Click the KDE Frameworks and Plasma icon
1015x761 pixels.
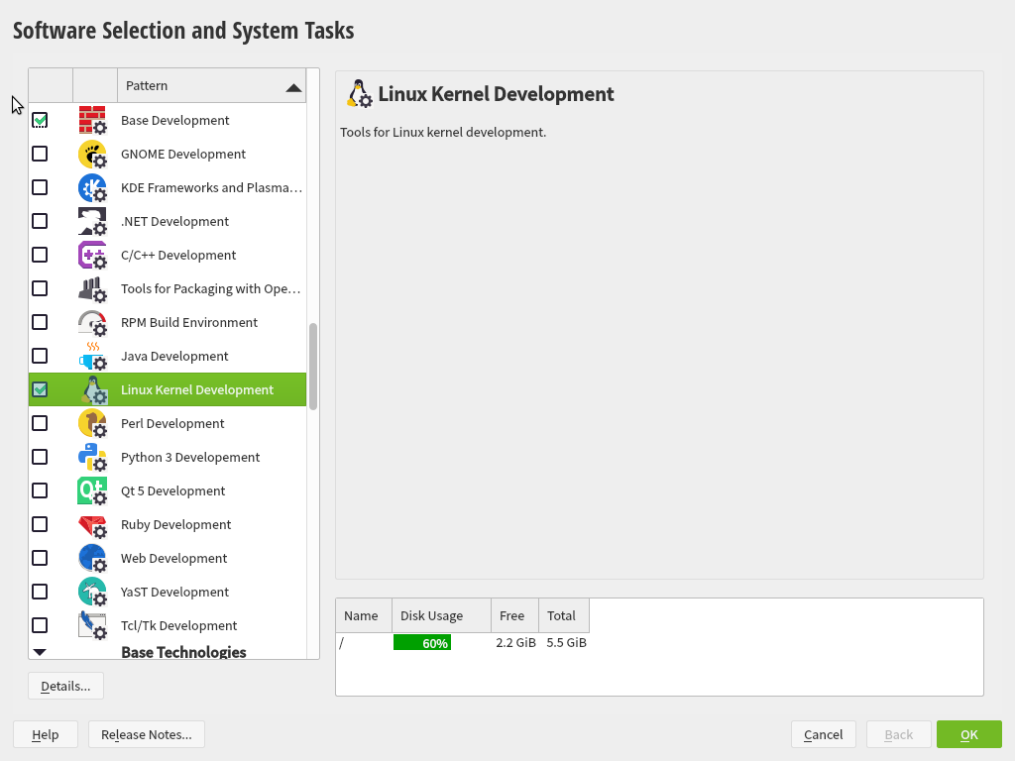(x=92, y=187)
